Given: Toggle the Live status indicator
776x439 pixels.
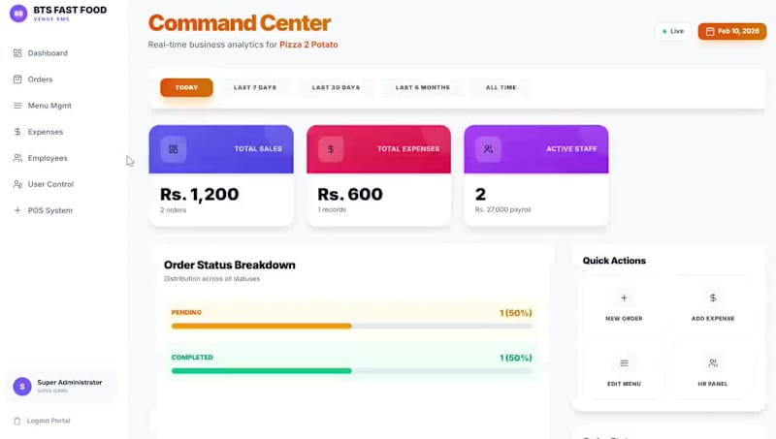Looking at the screenshot, I should coord(673,31).
